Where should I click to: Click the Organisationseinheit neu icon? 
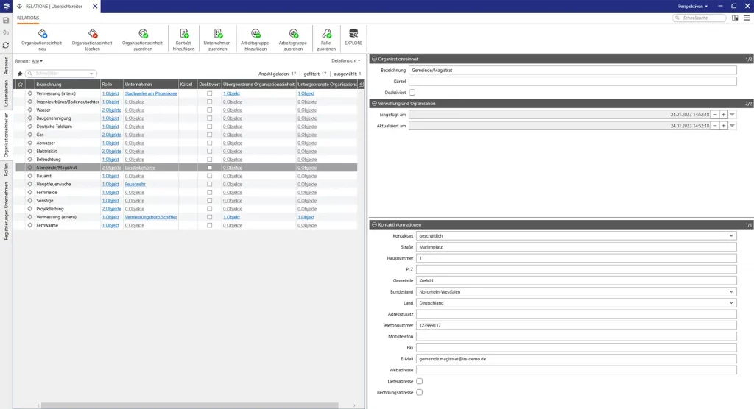coord(43,34)
